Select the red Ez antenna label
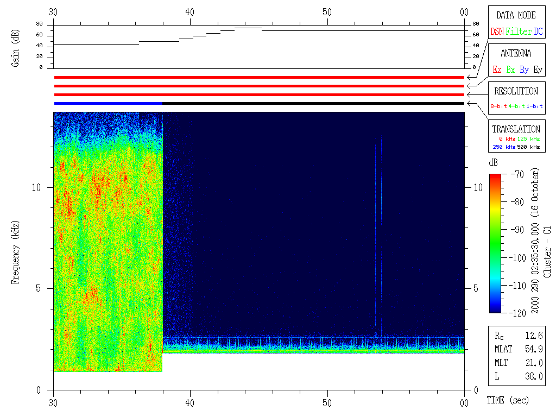556x417 pixels. coord(497,69)
